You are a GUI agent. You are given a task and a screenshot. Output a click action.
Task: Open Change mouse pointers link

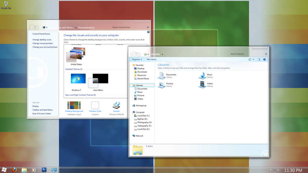click(x=43, y=43)
